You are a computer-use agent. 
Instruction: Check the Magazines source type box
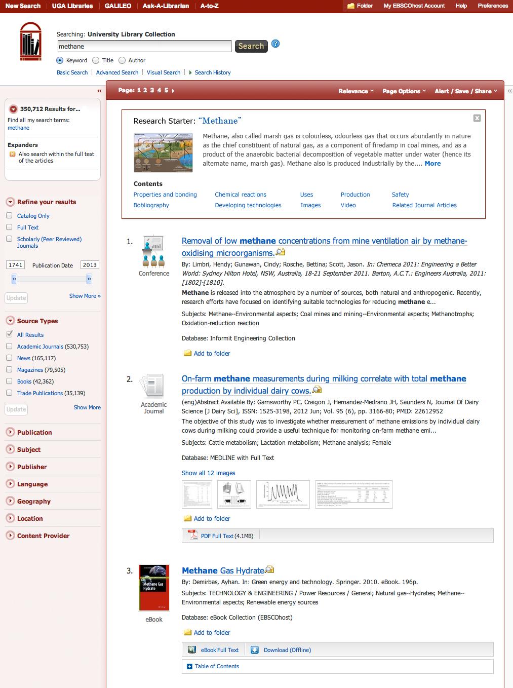(x=9, y=370)
